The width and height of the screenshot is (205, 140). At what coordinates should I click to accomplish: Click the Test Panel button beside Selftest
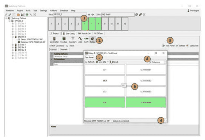[x=168, y=46]
